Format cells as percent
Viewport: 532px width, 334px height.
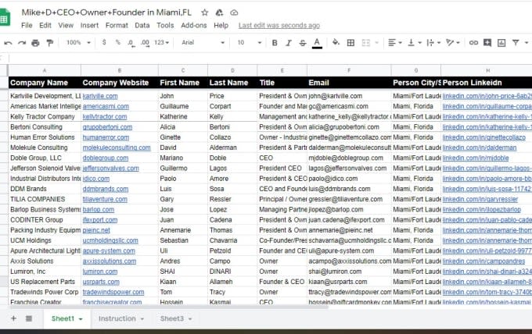[117, 42]
